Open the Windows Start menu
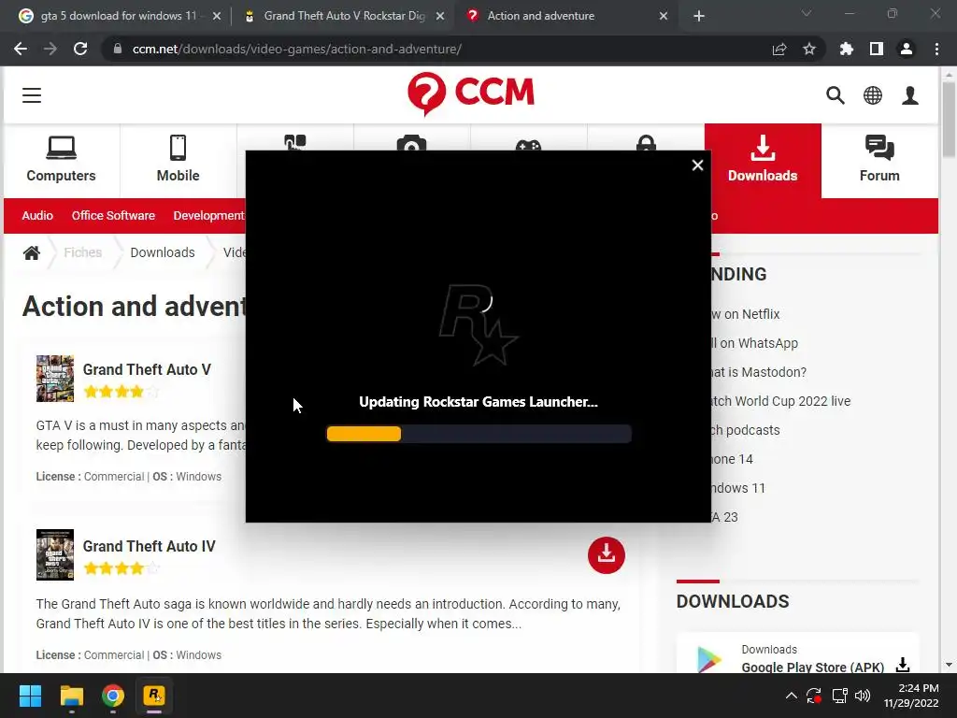This screenshot has height=718, width=957. pyautogui.click(x=30, y=696)
